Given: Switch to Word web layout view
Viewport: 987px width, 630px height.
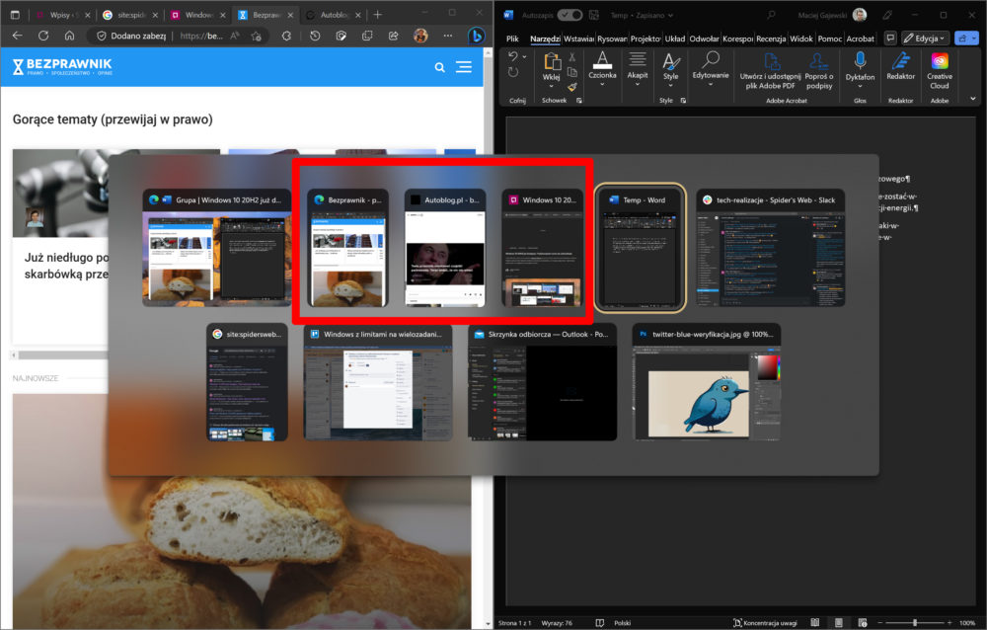Looking at the screenshot, I should click(x=863, y=622).
